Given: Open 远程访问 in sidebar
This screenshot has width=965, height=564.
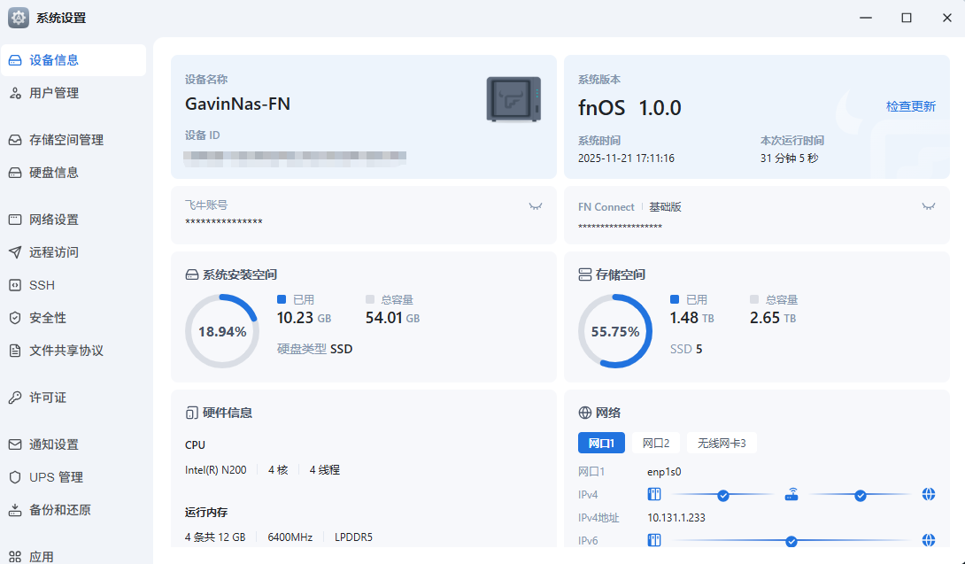Looking at the screenshot, I should [x=73, y=252].
